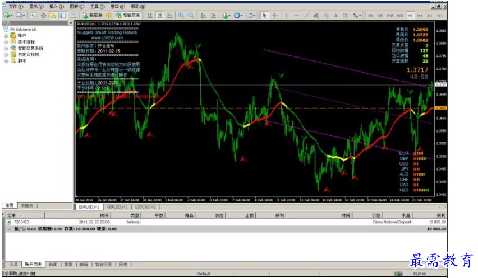478x278 pixels.
Task: Switch to candlestick chart icon
Action: (x=160, y=15)
